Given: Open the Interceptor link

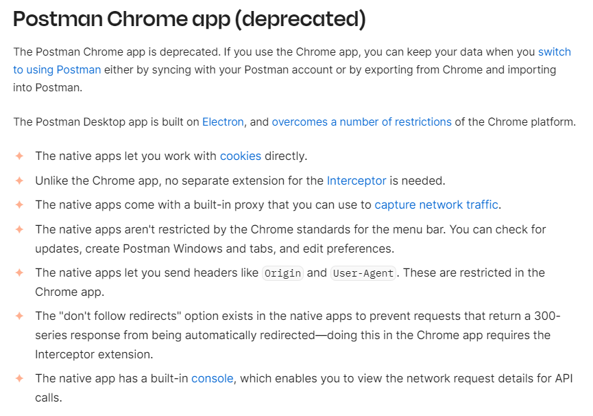Looking at the screenshot, I should pos(356,181).
